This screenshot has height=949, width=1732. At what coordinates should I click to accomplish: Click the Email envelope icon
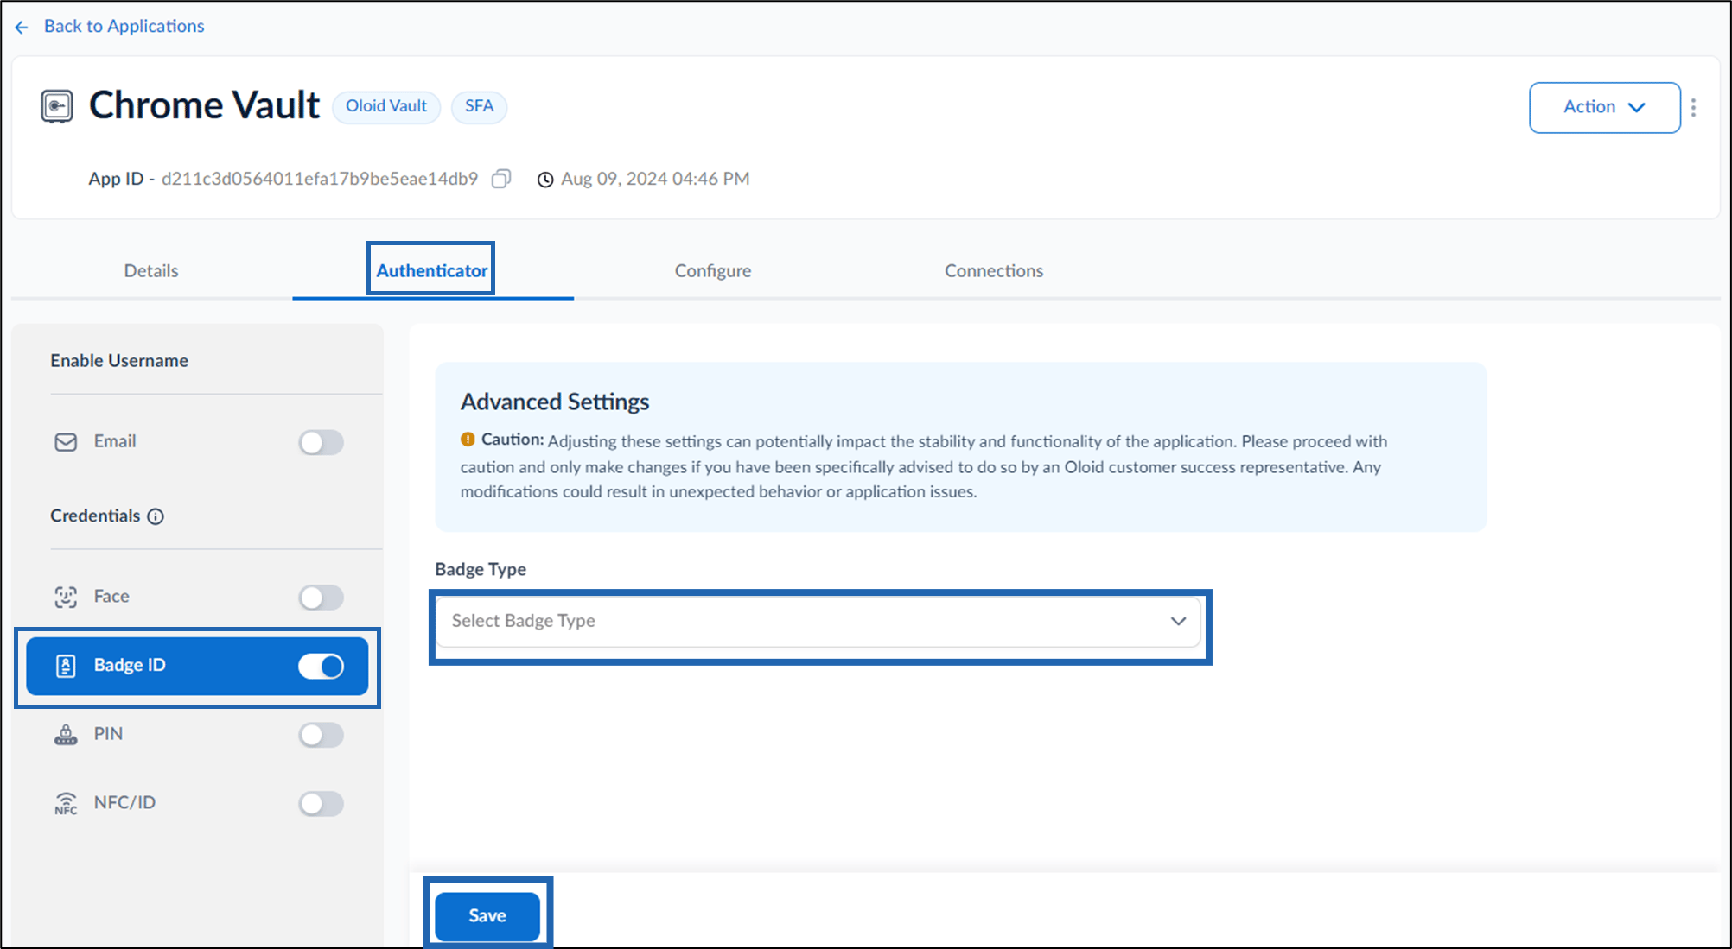click(66, 442)
